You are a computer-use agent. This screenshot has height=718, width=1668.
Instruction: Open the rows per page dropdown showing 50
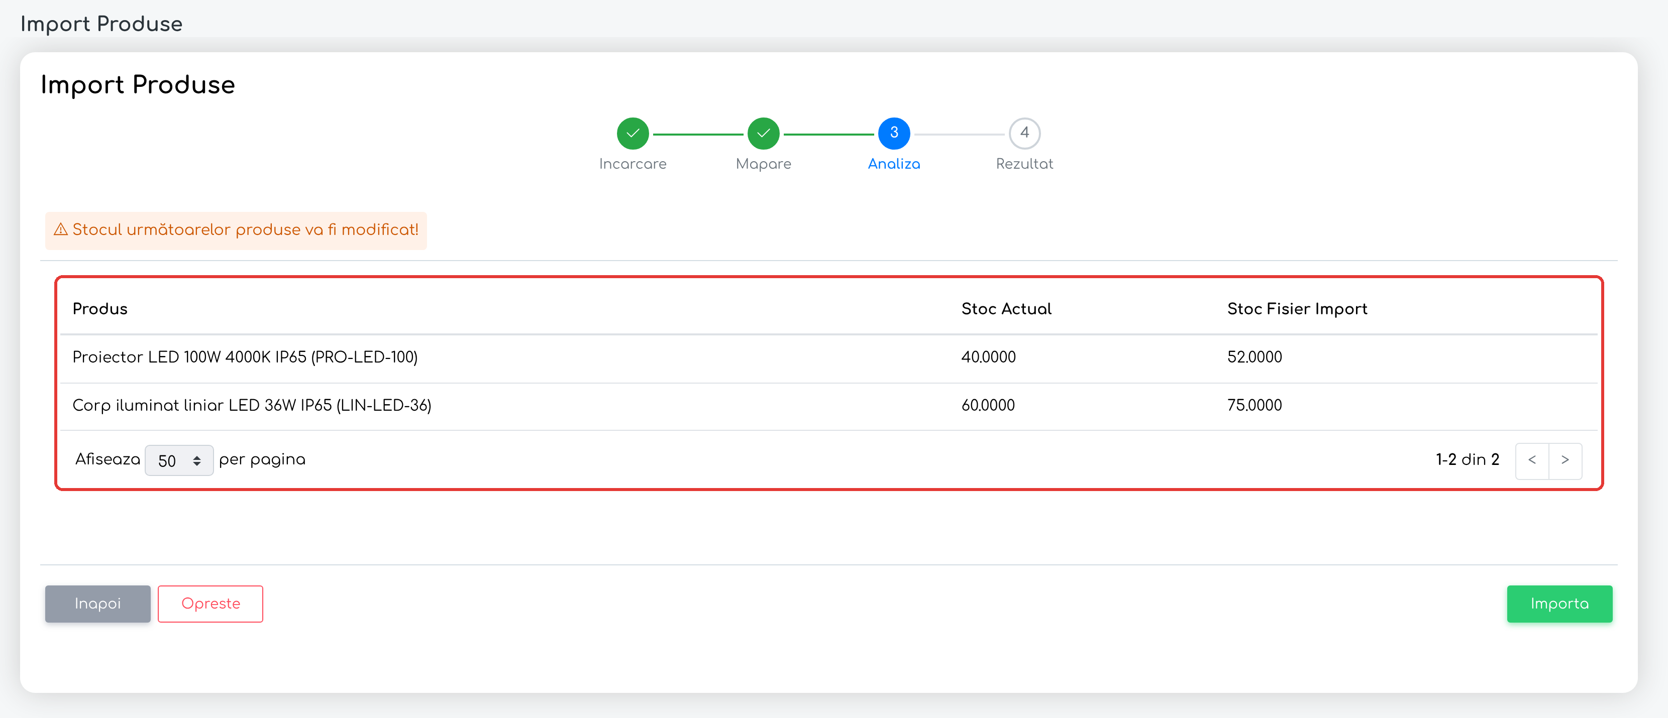179,460
